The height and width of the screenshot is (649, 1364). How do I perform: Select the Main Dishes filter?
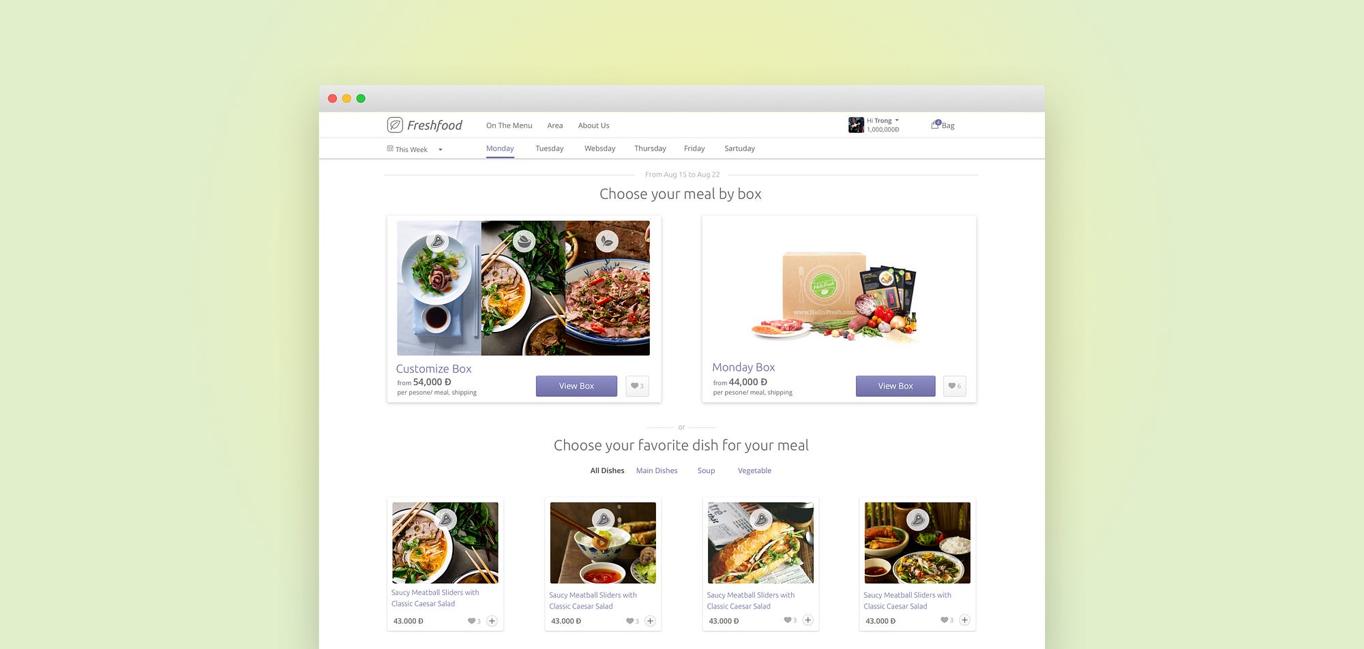pos(657,470)
